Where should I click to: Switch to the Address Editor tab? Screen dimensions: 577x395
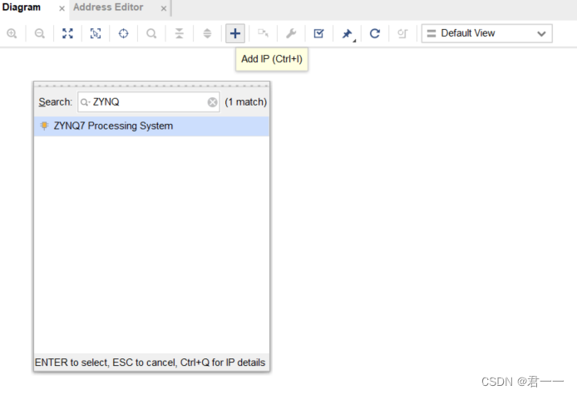[108, 7]
